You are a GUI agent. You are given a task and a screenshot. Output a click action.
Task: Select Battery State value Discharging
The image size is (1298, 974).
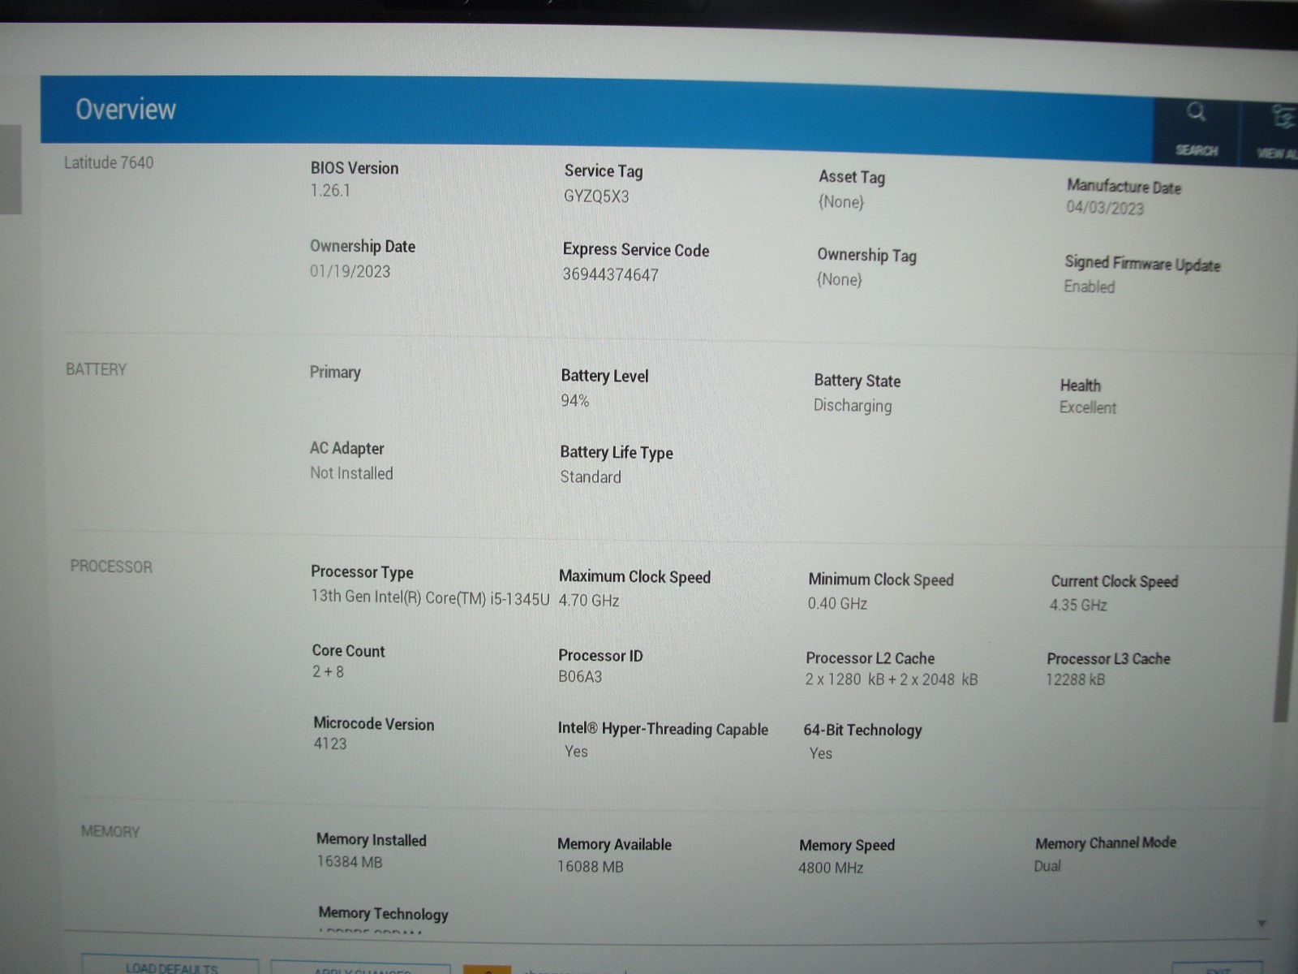click(x=853, y=406)
